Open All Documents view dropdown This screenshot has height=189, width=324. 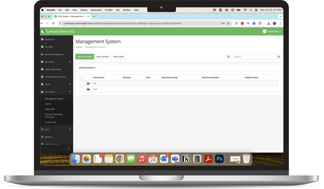[88, 68]
